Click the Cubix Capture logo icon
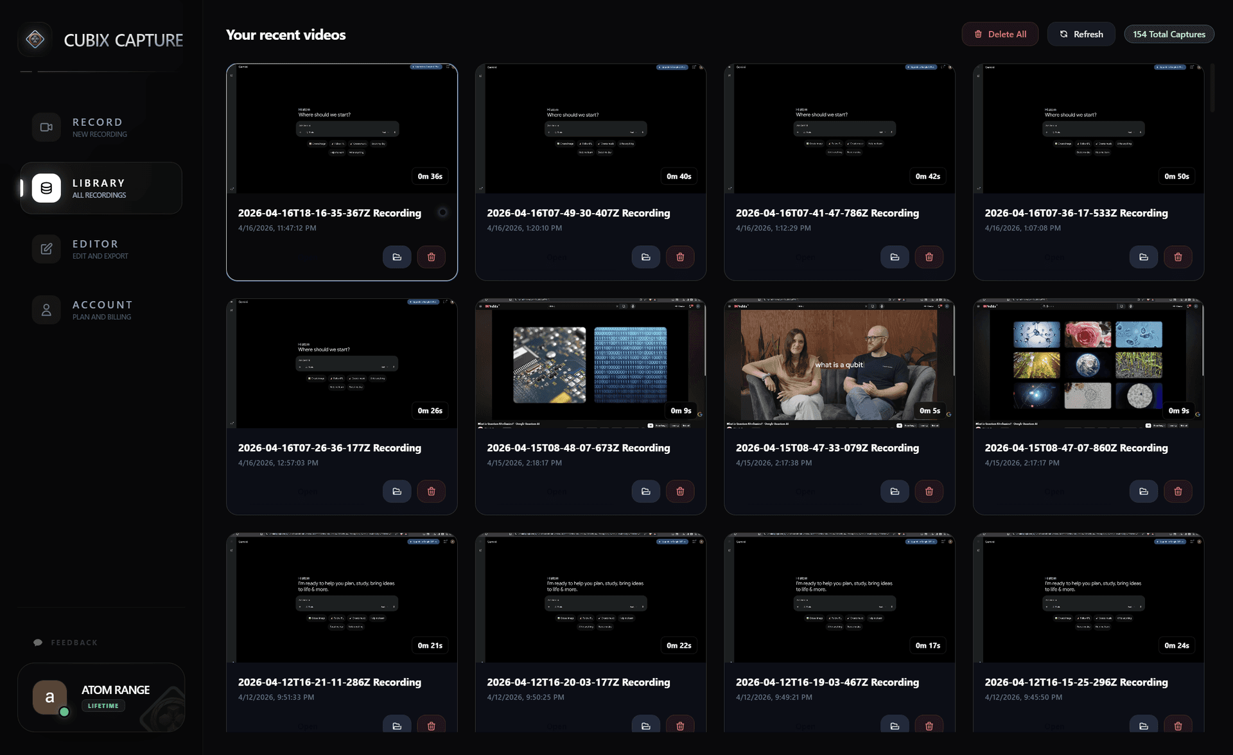This screenshot has height=755, width=1233. (x=35, y=40)
